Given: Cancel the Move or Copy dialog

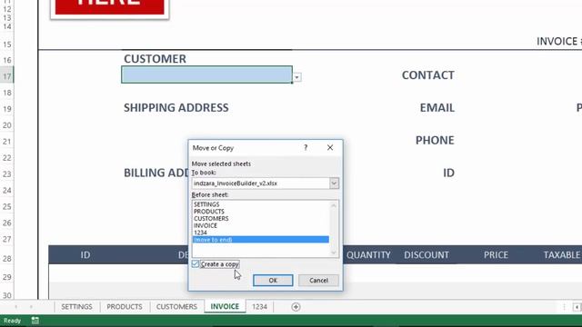Looking at the screenshot, I should [x=318, y=281].
